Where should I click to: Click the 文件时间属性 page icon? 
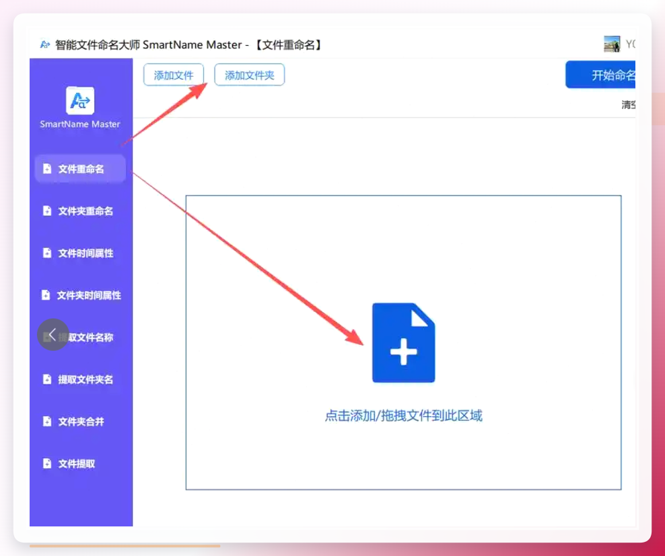[x=47, y=253]
